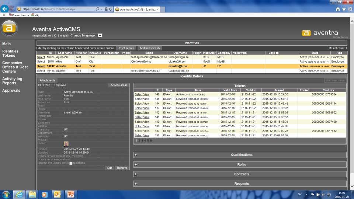Open the Windows Start button

click(x=6, y=195)
